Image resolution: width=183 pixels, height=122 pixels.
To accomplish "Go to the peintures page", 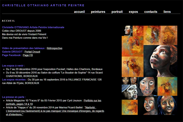I will click(x=98, y=12).
